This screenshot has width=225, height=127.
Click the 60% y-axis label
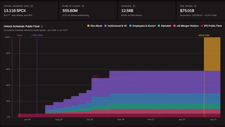coord(8,69)
